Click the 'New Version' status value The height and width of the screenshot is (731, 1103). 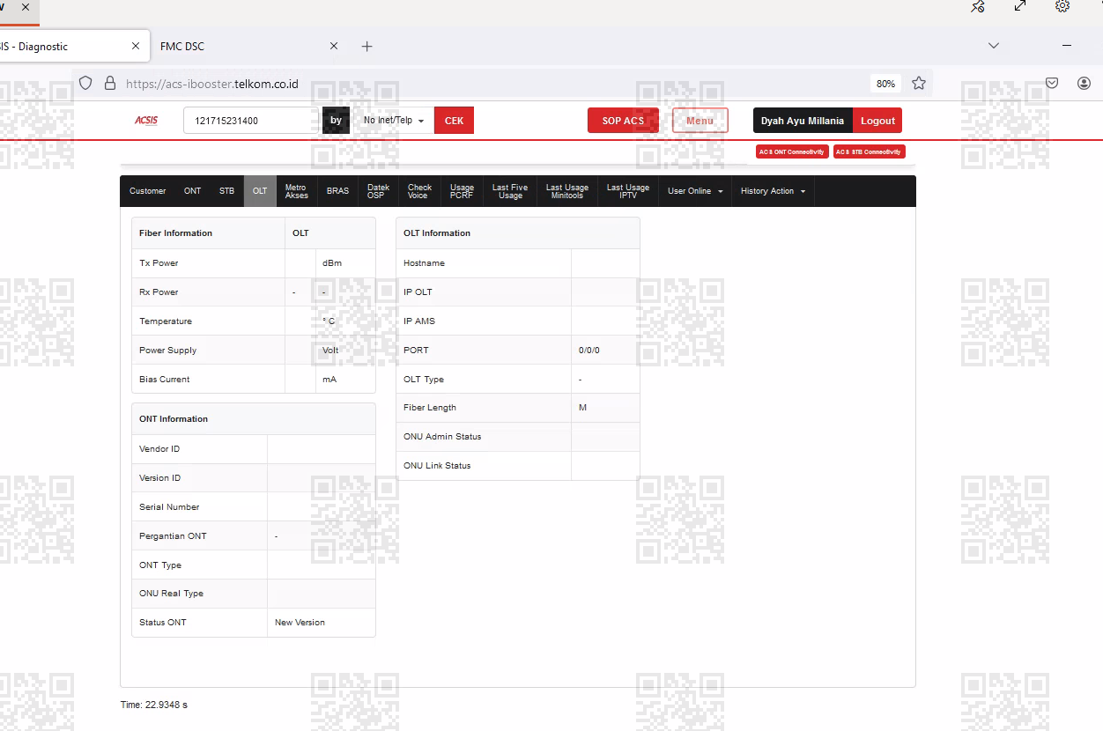(x=300, y=623)
